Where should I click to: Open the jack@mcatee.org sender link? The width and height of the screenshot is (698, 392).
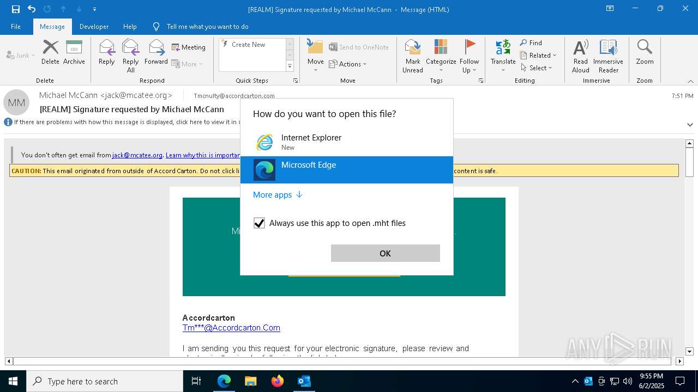click(x=137, y=155)
